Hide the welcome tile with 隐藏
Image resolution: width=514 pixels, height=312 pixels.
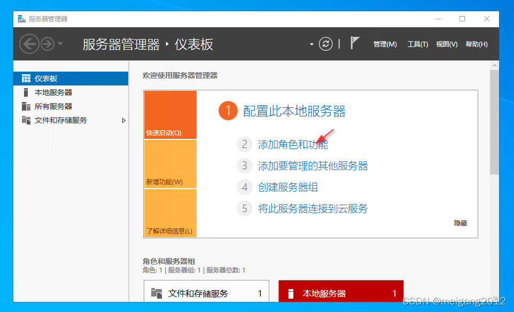tap(460, 223)
